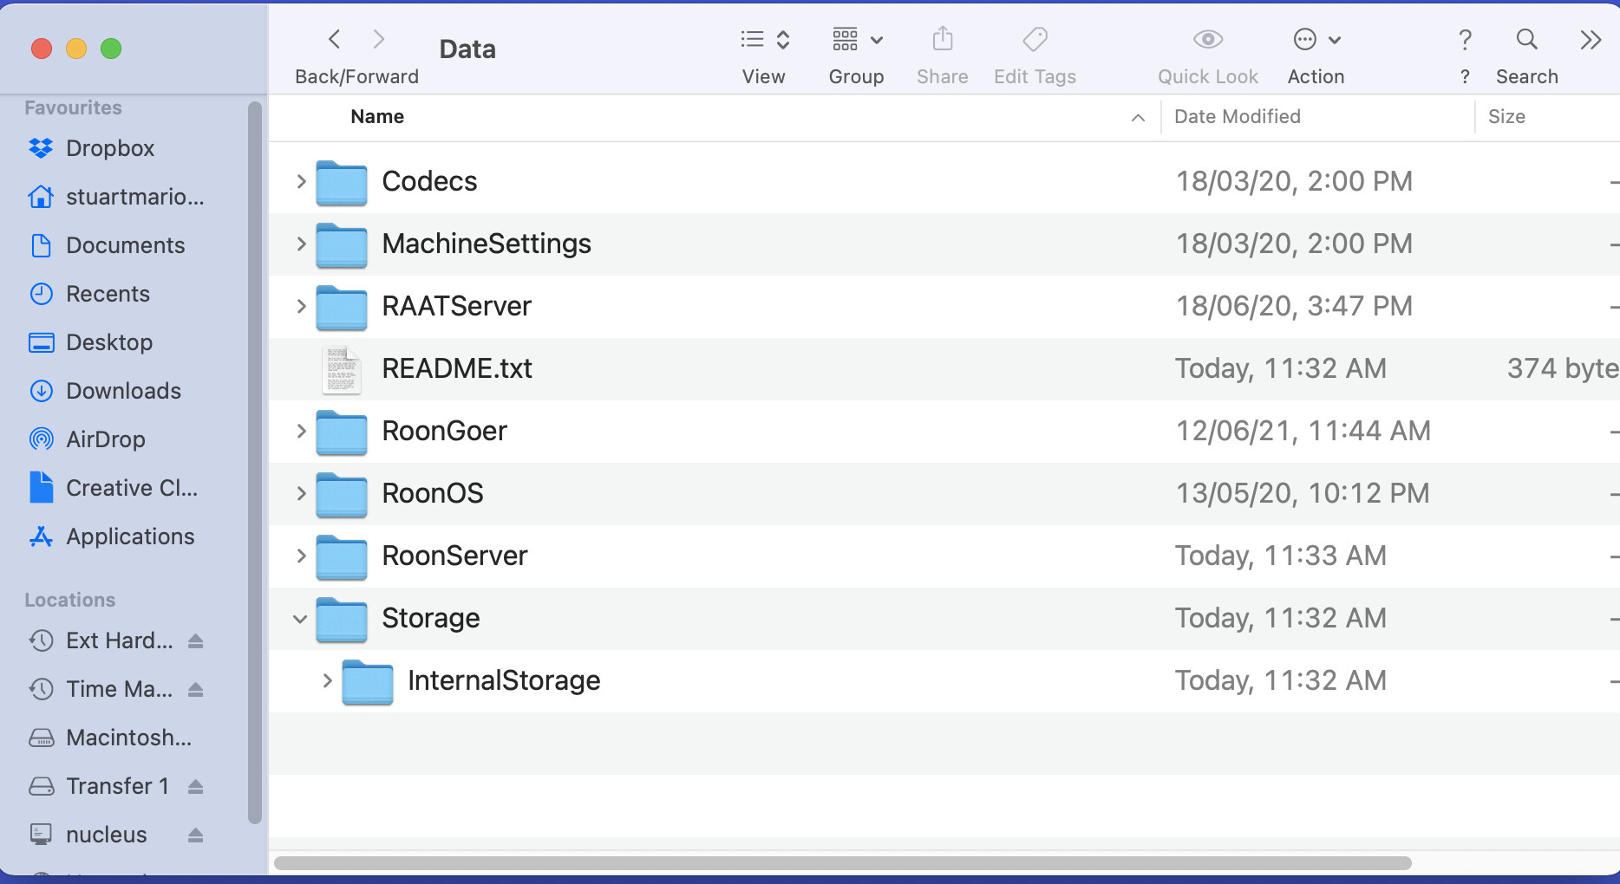Eject the Transfer 1 volume
The width and height of the screenshot is (1620, 884).
click(196, 786)
